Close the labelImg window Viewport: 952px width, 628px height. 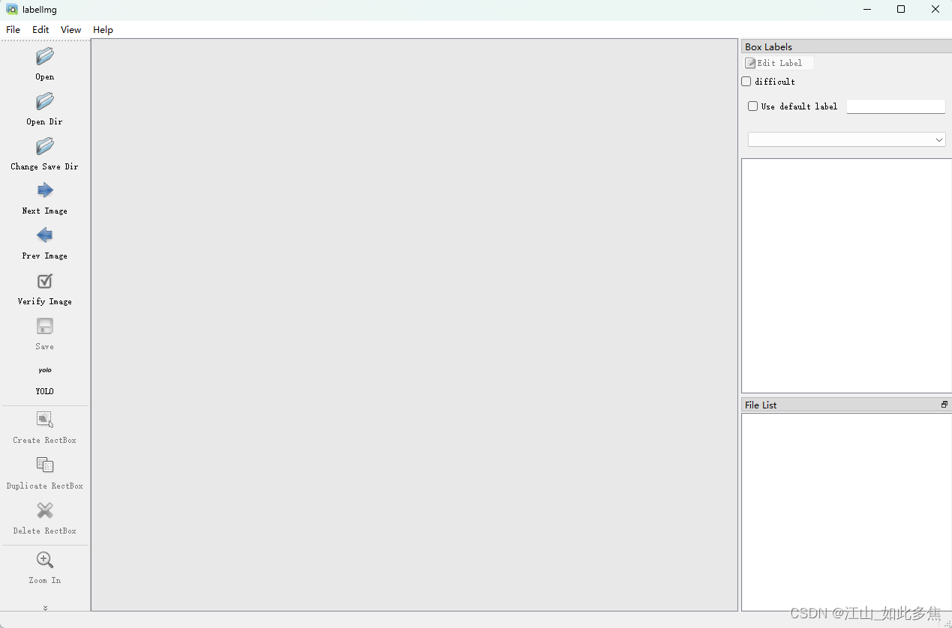click(935, 10)
